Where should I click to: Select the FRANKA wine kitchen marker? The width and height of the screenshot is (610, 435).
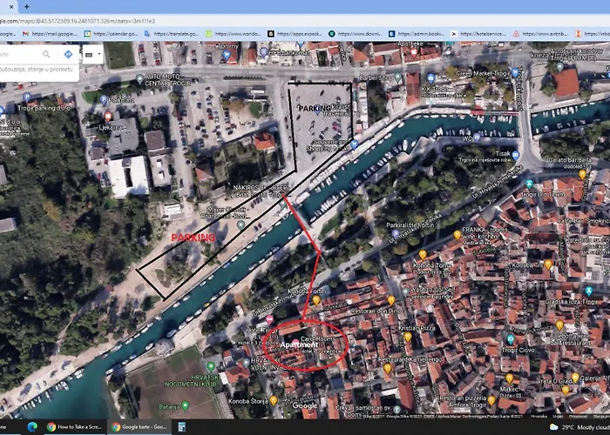[x=456, y=234]
